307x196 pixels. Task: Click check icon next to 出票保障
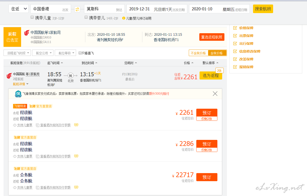pos(235,36)
